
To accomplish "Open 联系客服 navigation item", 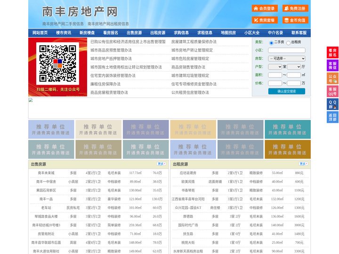I will click(299, 33).
